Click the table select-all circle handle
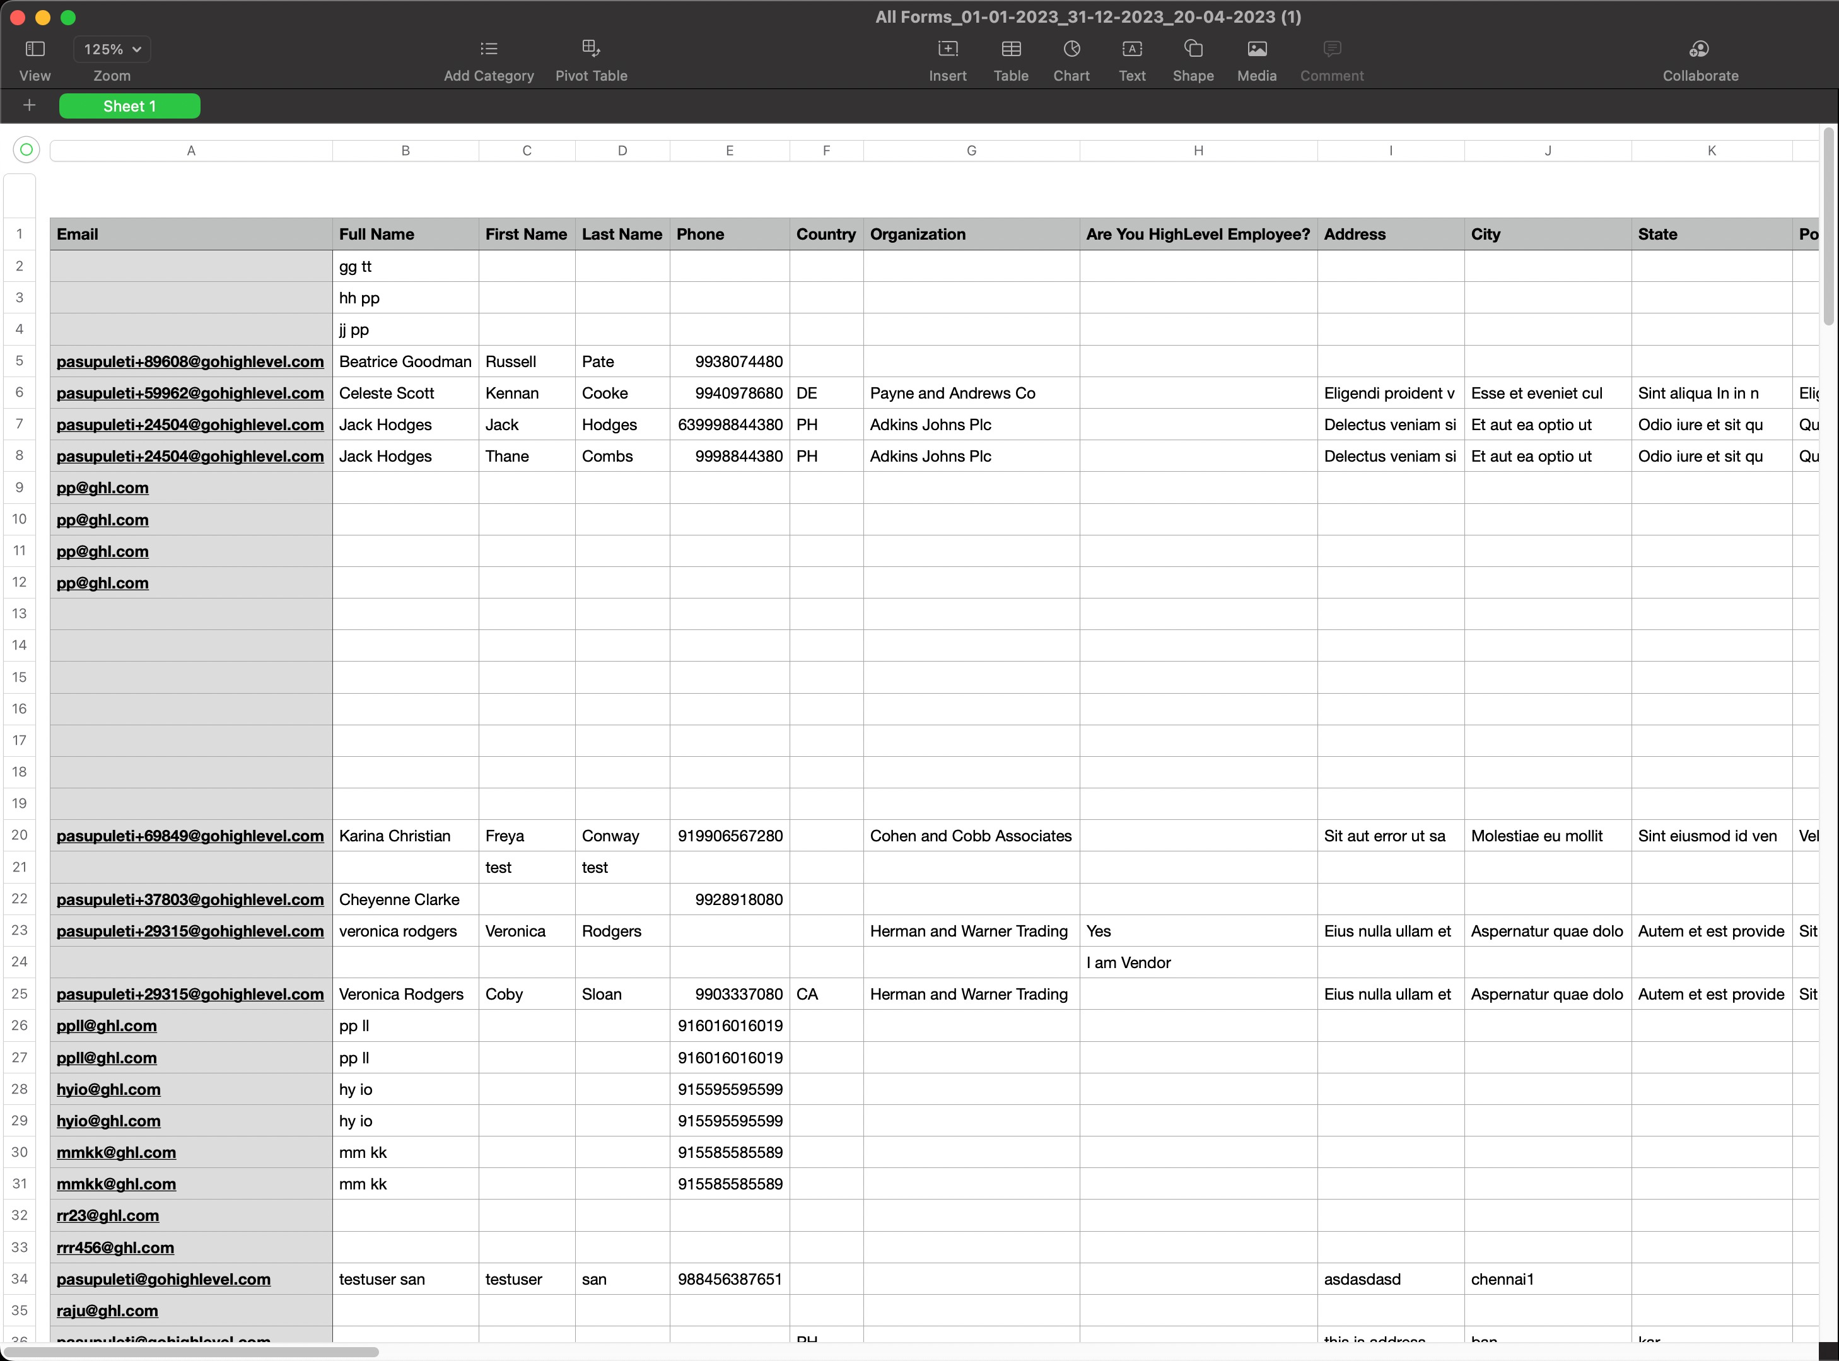The height and width of the screenshot is (1361, 1839). [26, 150]
